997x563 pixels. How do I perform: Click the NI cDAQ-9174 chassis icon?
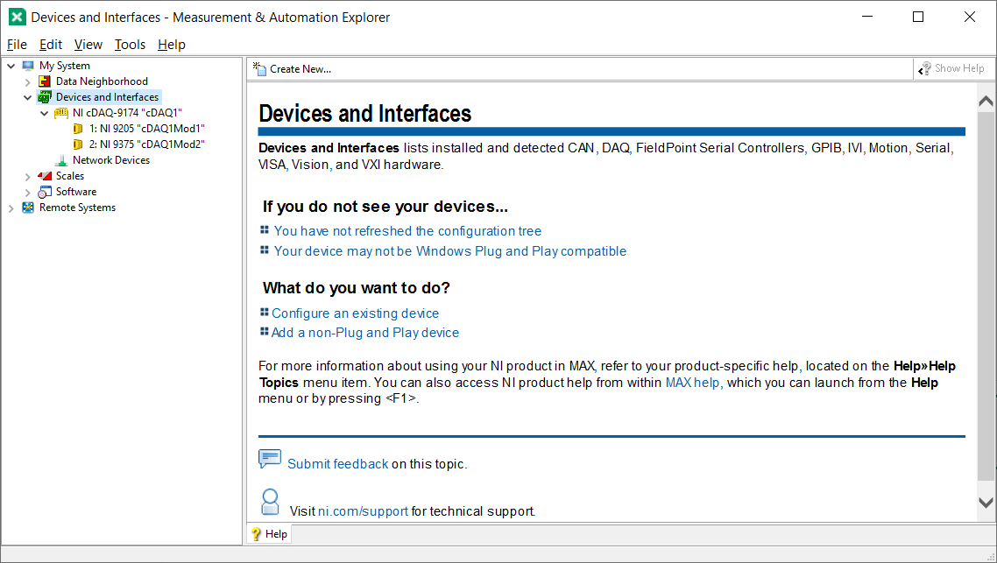pyautogui.click(x=61, y=112)
